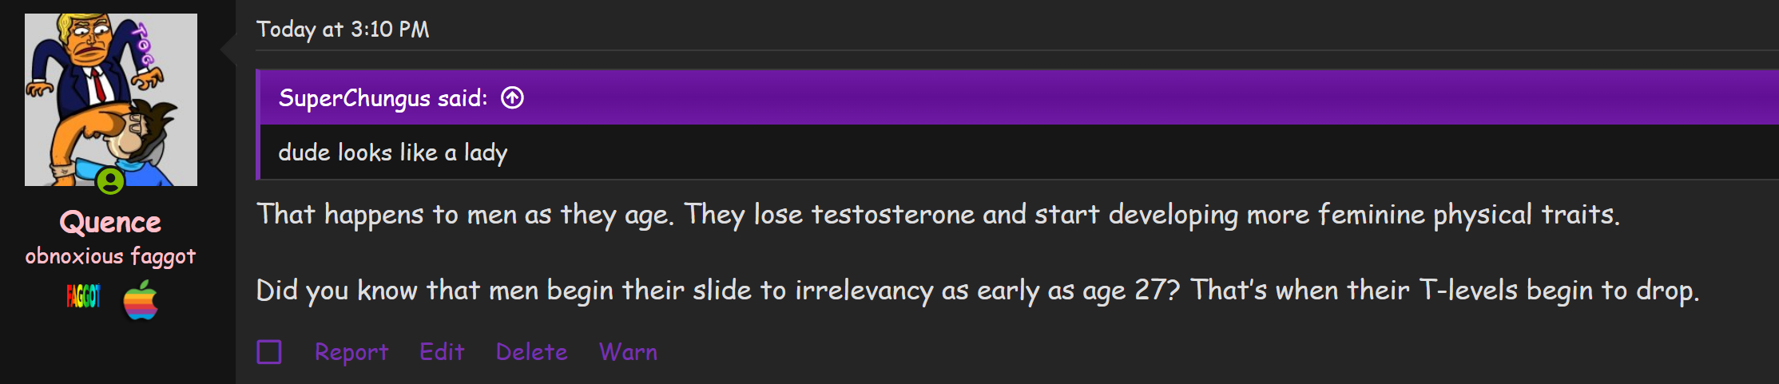Viewport: 1779px width, 384px height.
Task: Edit the post by Quence
Action: (442, 352)
